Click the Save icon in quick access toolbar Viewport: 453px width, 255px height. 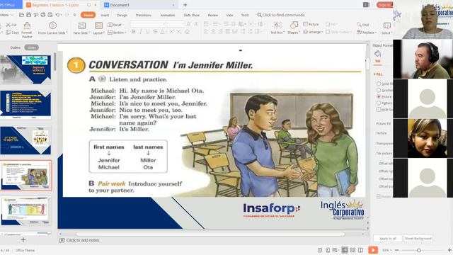28,15
